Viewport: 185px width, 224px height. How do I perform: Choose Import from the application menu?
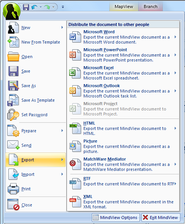tap(36, 174)
